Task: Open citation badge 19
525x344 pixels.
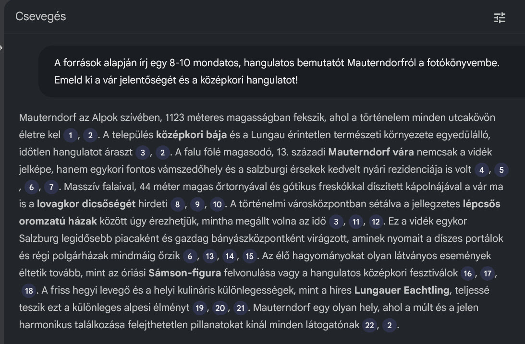Action: click(200, 308)
